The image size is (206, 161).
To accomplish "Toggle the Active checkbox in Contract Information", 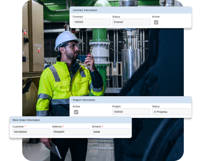I will (x=156, y=22).
